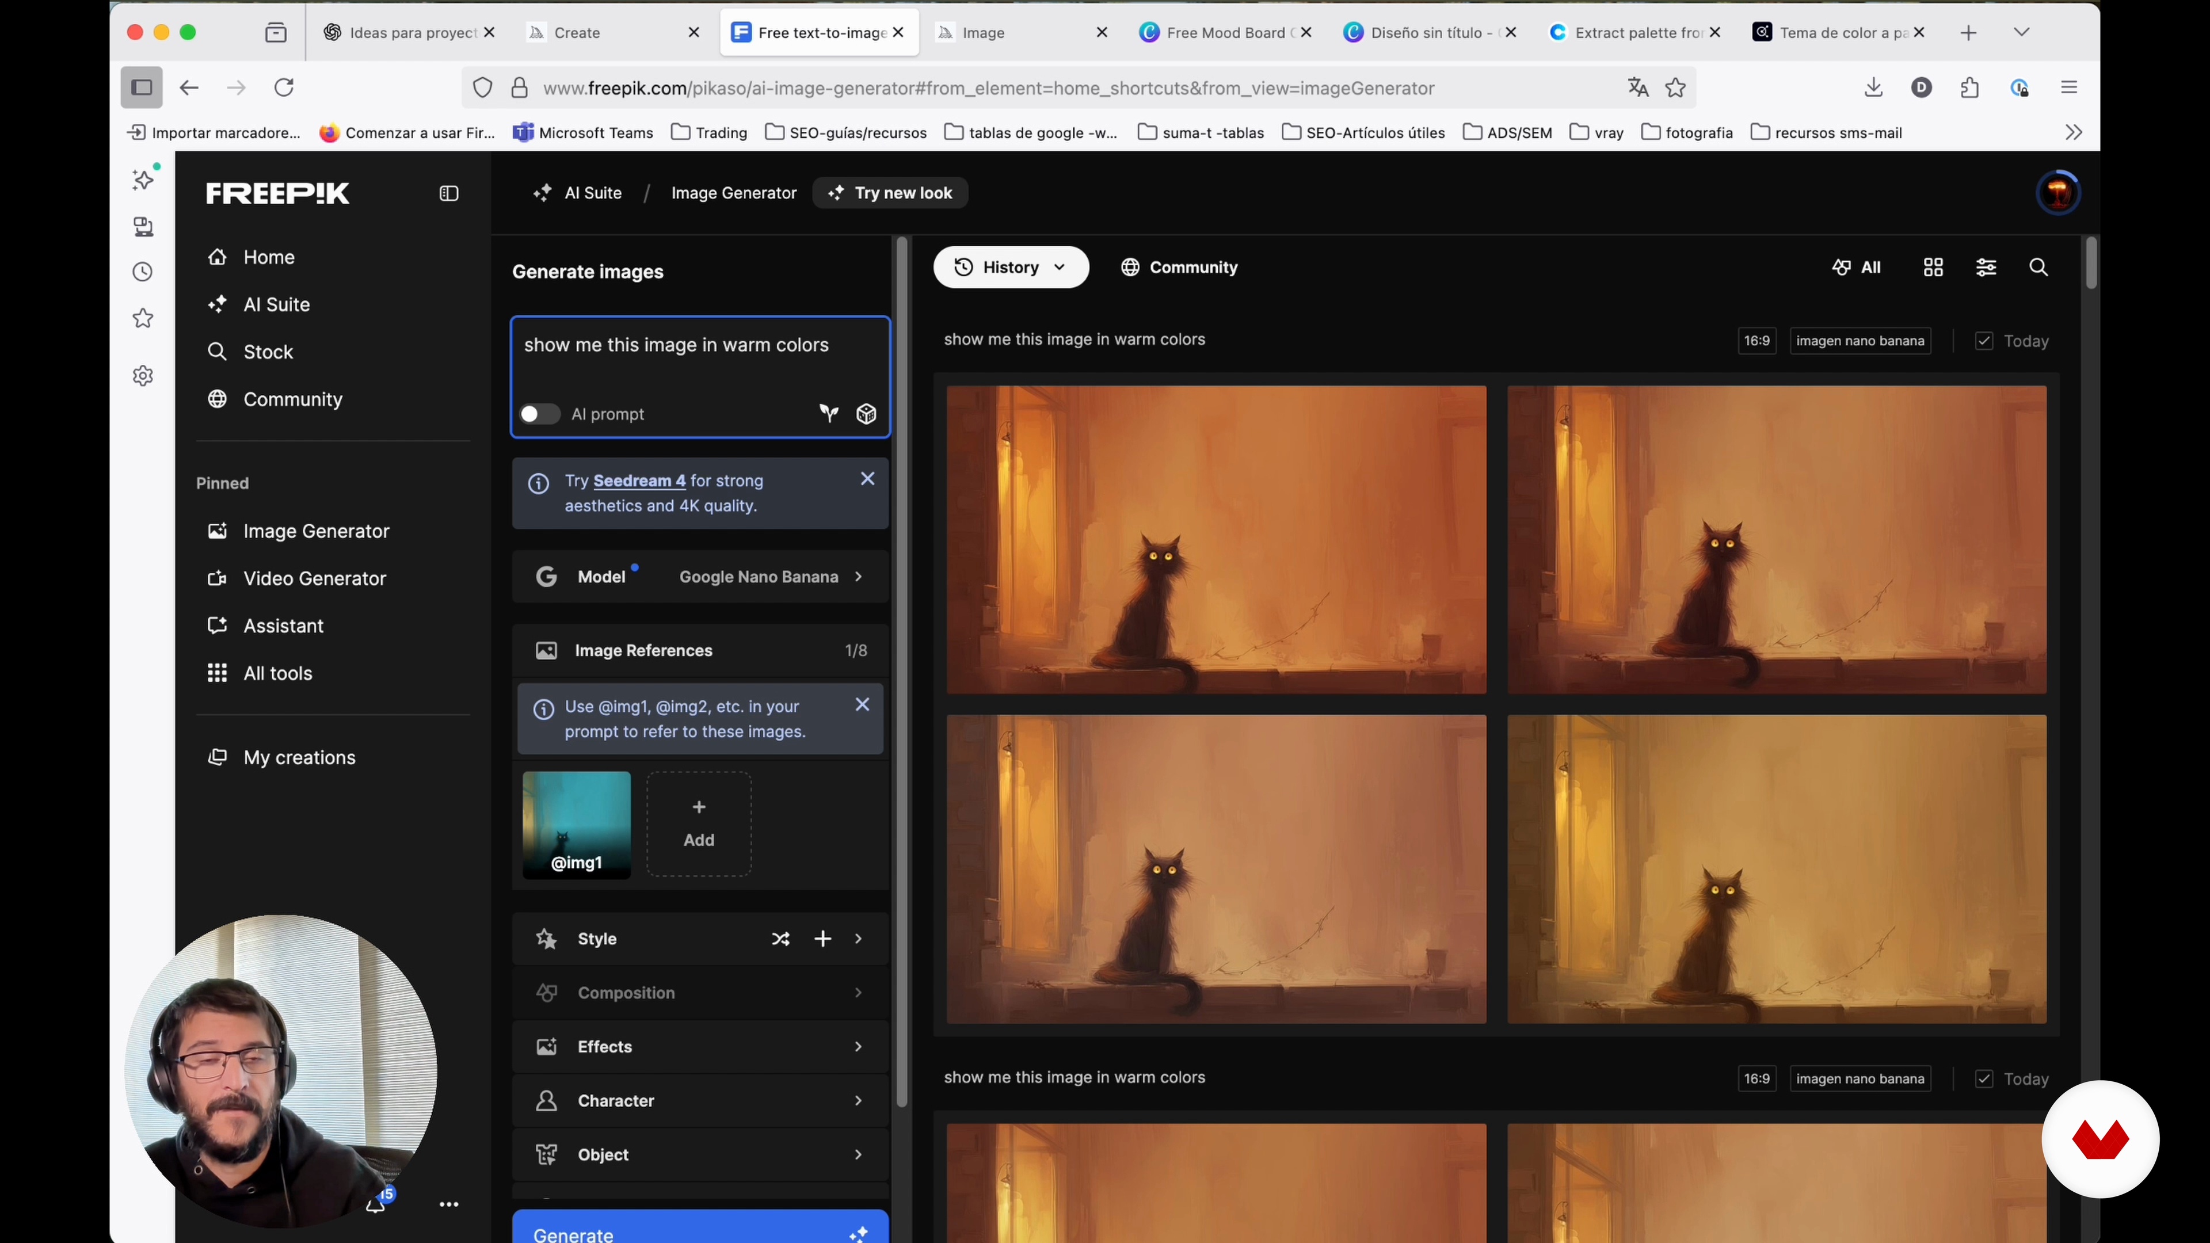Viewport: 2210px width, 1243px height.
Task: Shuffle the style with the random icon
Action: click(x=781, y=939)
